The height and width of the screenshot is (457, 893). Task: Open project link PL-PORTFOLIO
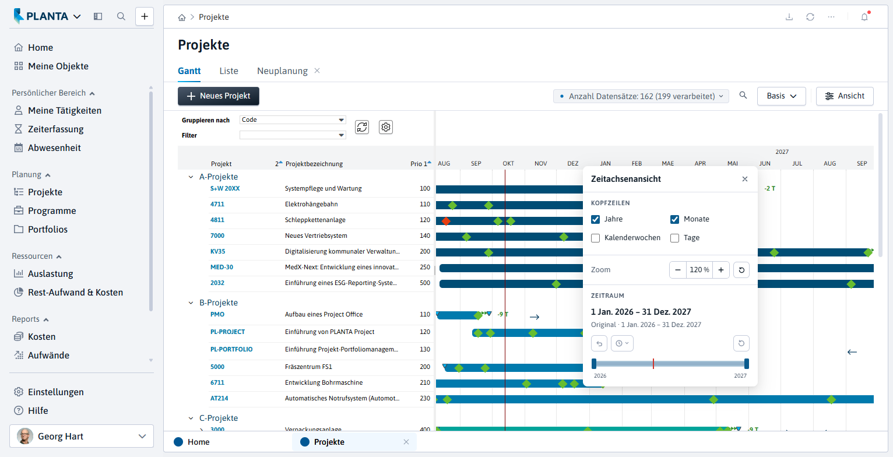point(231,349)
